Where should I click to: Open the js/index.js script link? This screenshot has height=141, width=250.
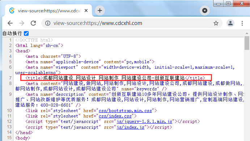coord(130,127)
